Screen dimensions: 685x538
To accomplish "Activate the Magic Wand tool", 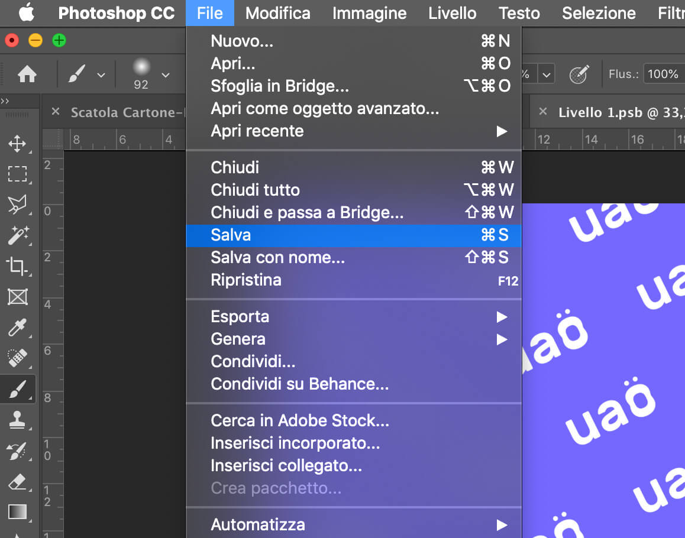I will 17,235.
